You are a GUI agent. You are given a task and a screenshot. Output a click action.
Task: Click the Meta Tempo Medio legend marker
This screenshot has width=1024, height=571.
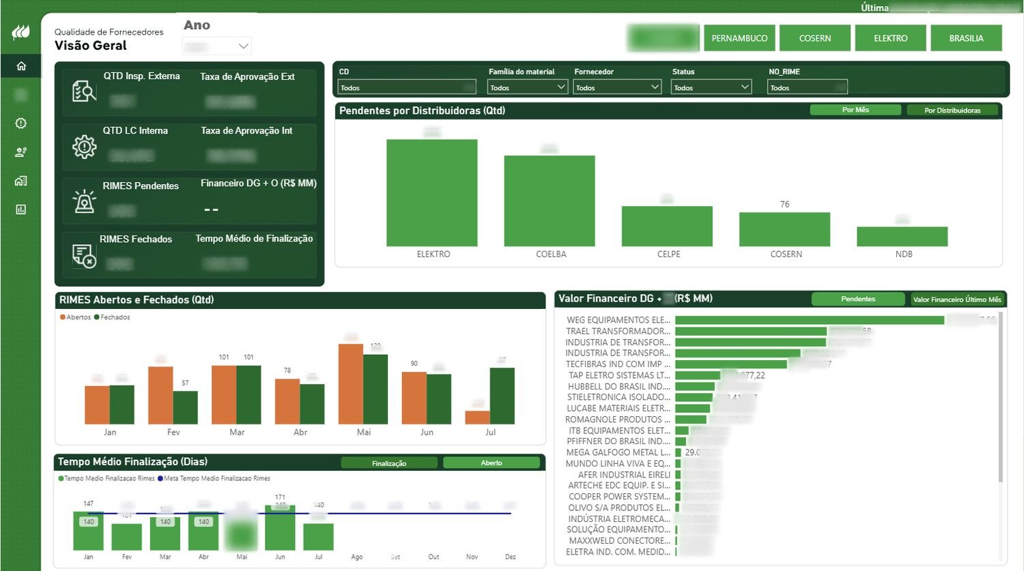coord(160,478)
